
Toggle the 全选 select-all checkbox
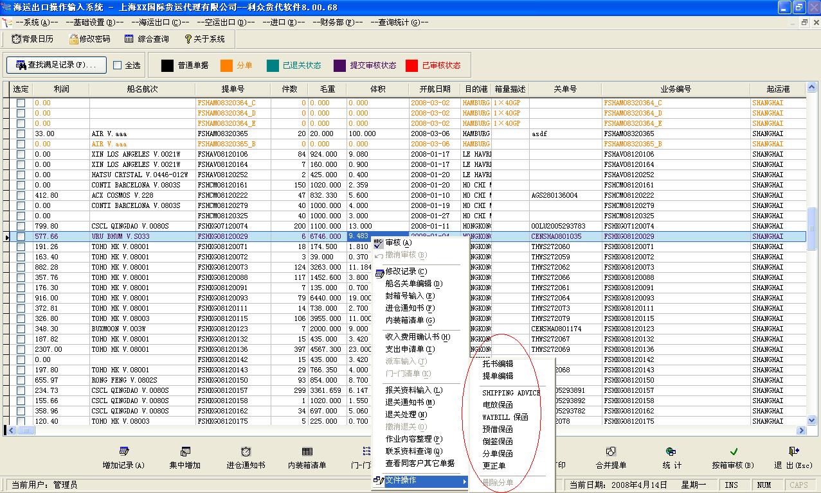[x=117, y=65]
